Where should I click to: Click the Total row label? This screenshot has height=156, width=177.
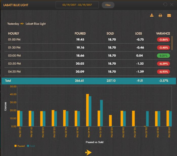click(x=8, y=81)
